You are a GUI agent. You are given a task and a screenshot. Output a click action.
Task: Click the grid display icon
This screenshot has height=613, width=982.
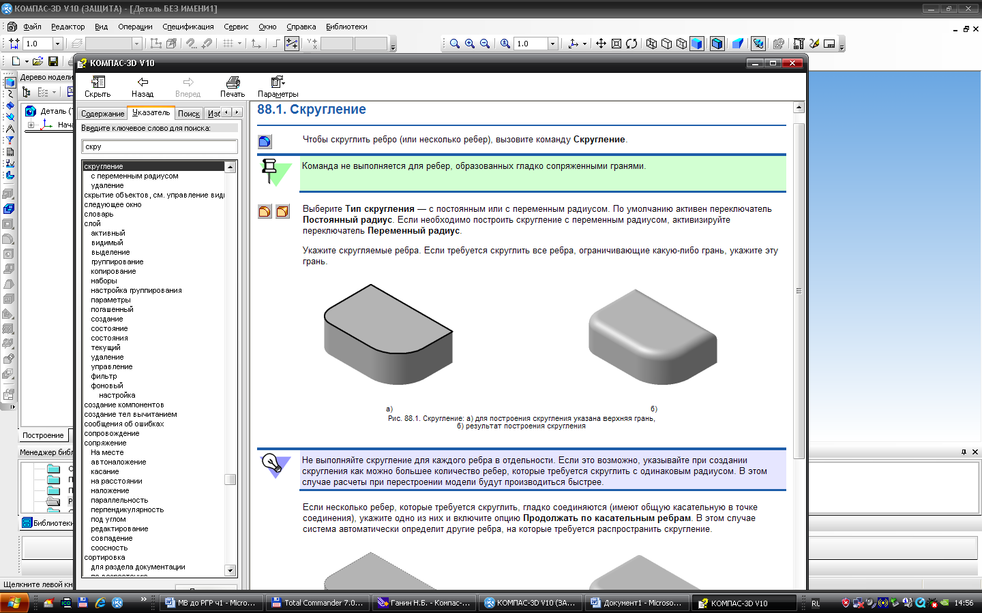228,44
